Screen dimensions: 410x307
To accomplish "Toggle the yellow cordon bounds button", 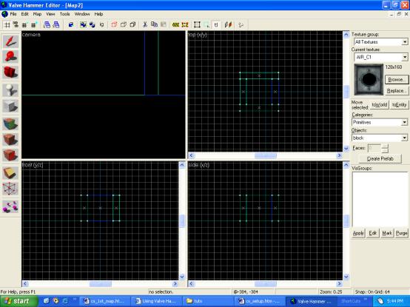I will [175, 24].
